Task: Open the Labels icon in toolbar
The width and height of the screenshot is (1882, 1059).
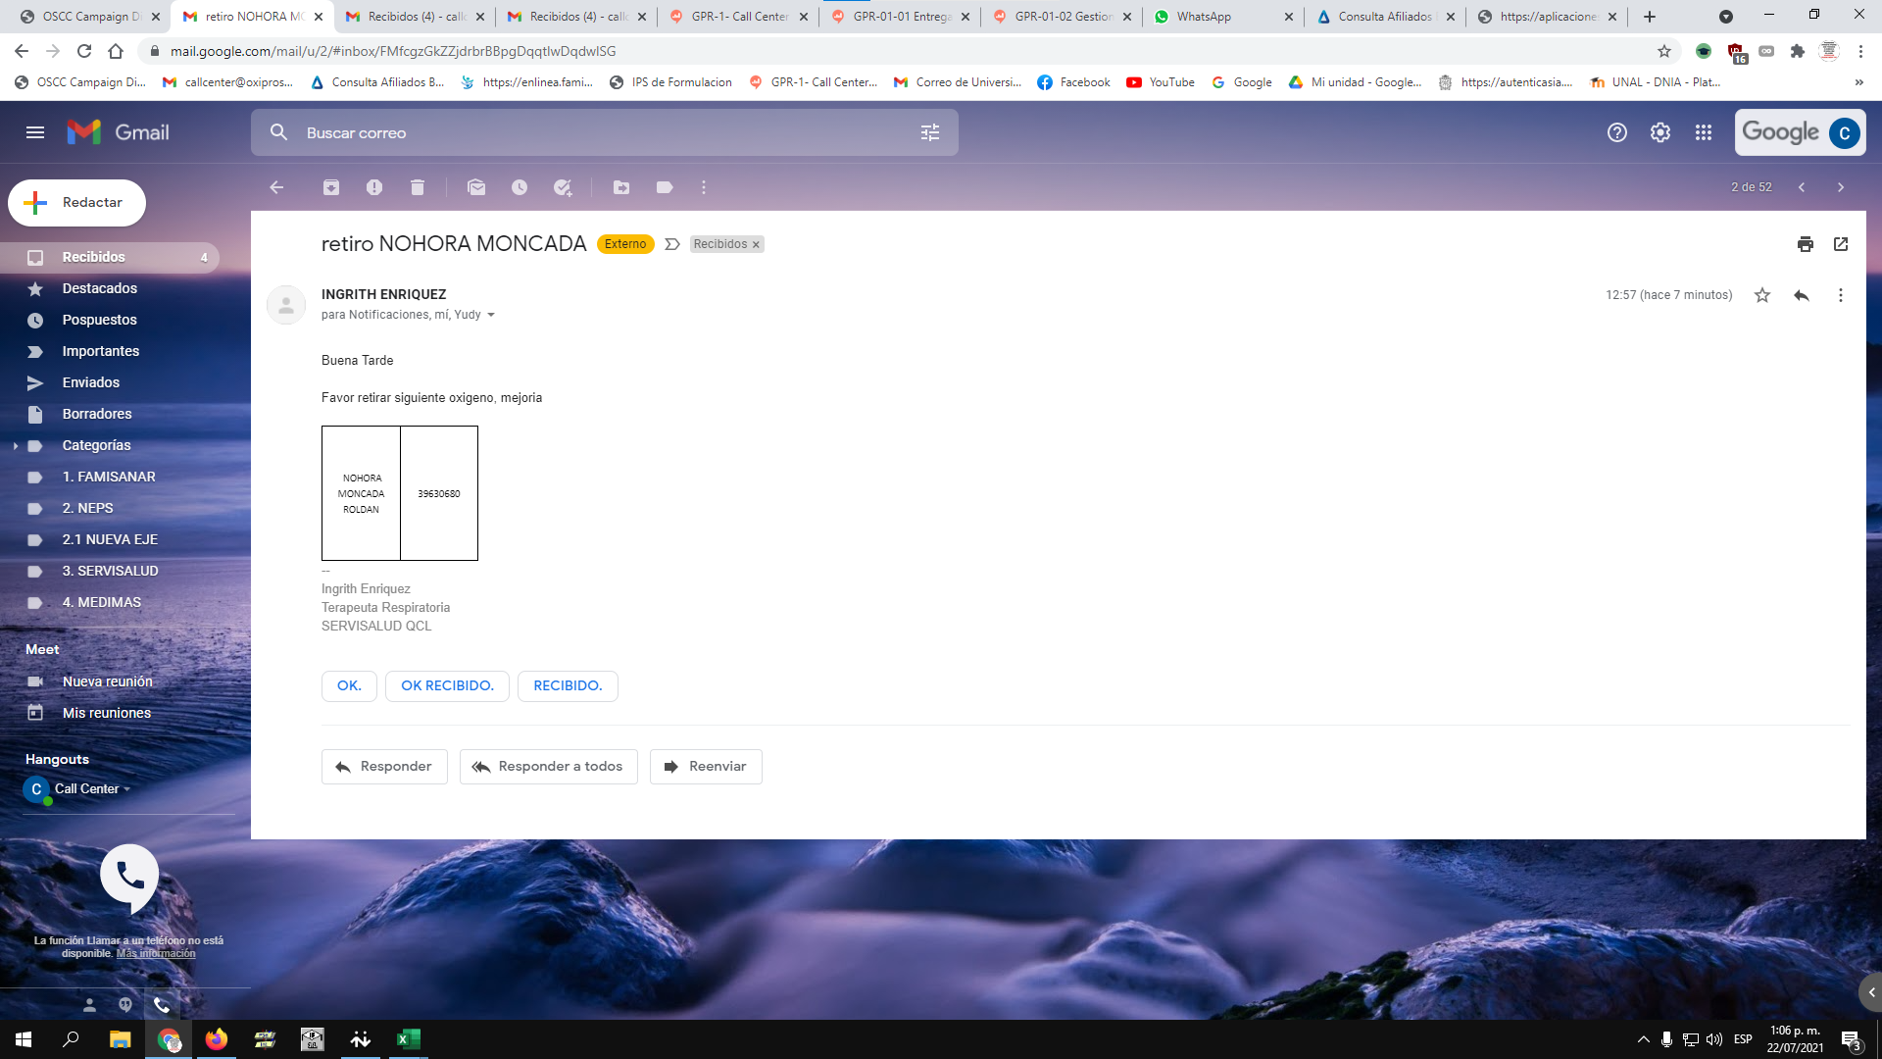Action: pyautogui.click(x=665, y=187)
